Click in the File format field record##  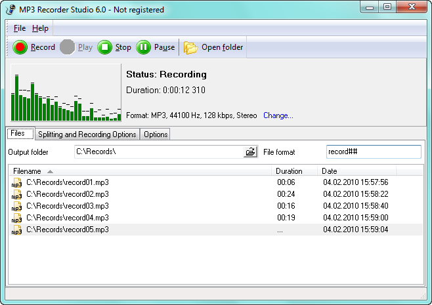pyautogui.click(x=374, y=152)
